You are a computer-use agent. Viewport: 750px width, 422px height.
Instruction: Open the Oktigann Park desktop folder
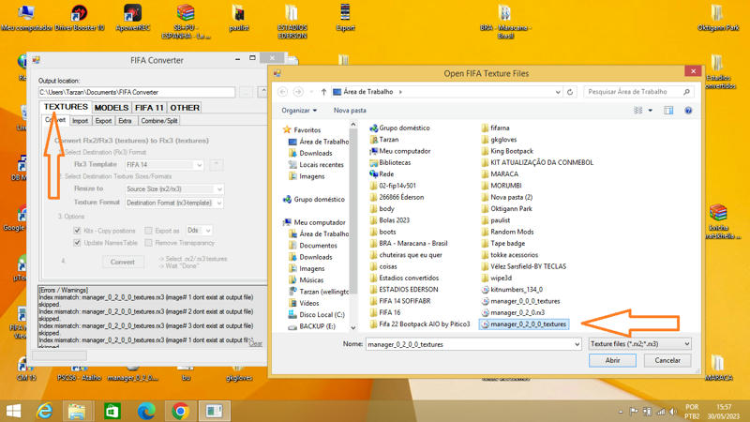(x=717, y=18)
